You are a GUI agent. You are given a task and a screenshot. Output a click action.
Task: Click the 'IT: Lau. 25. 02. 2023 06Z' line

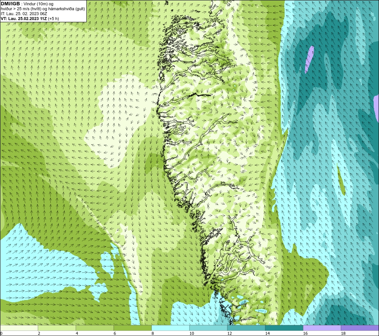point(24,14)
